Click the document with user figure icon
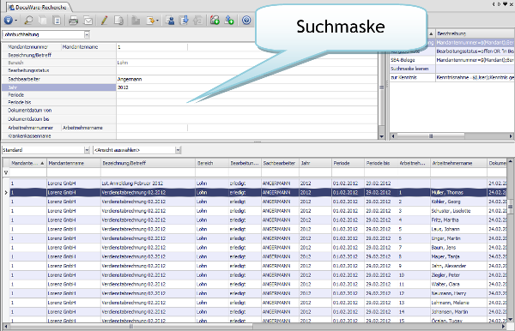This screenshot has height=331, width=515. coord(170,21)
